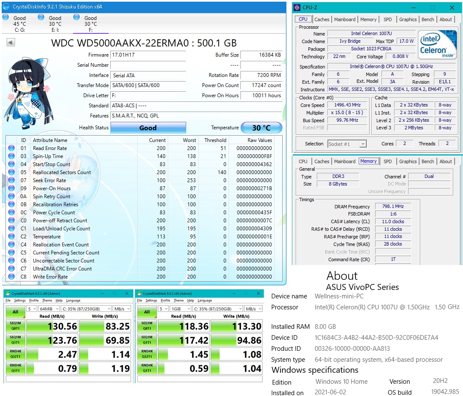The image size is (463, 396).
Task: Click the Firmware field showing 17.01H17
Action: coord(148,55)
